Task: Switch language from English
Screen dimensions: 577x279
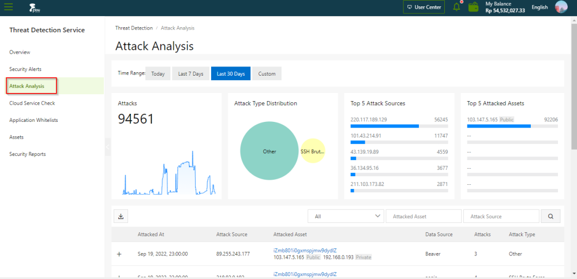Action: 539,7
